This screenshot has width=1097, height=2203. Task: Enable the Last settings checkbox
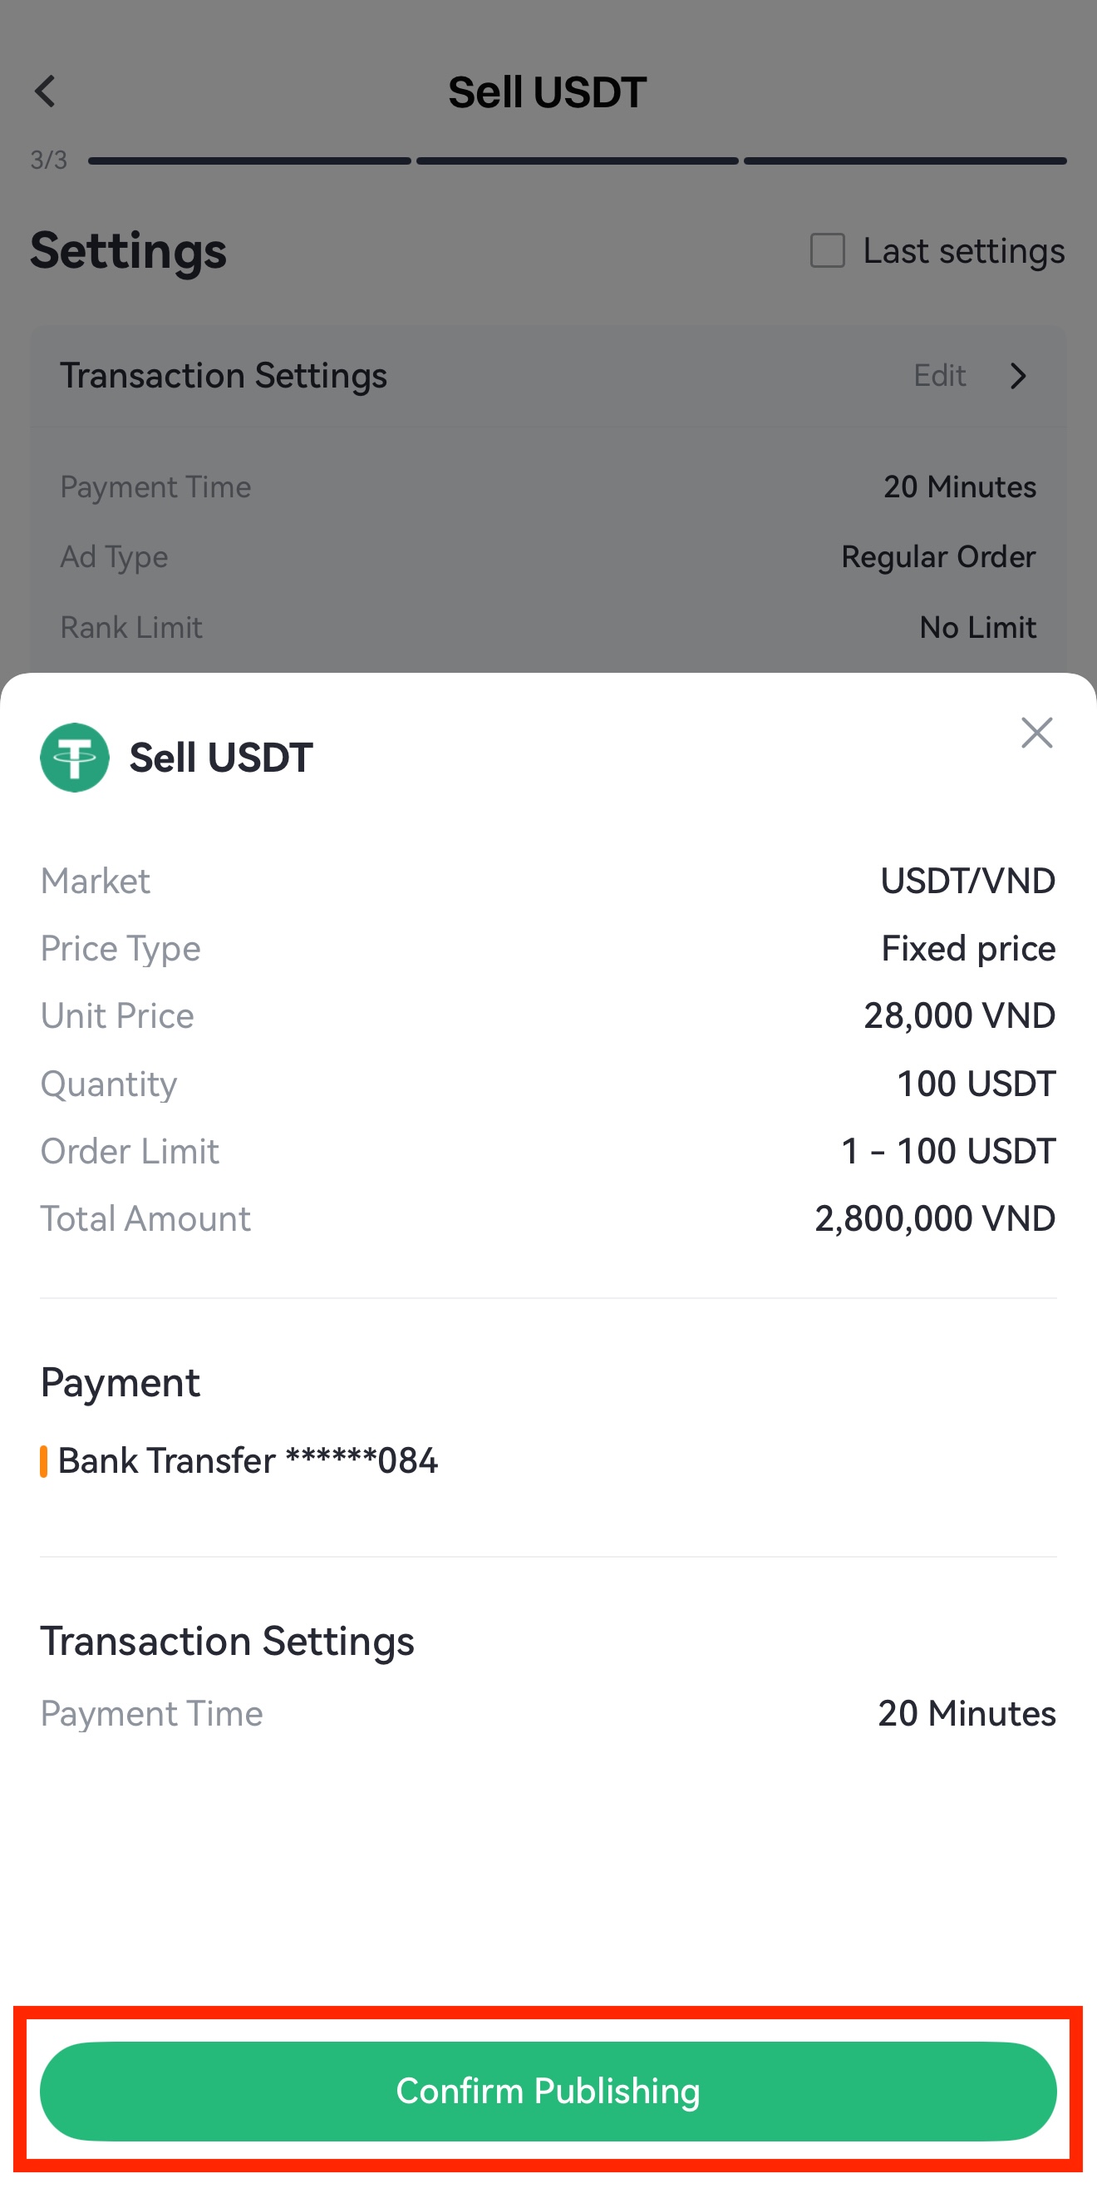click(827, 250)
